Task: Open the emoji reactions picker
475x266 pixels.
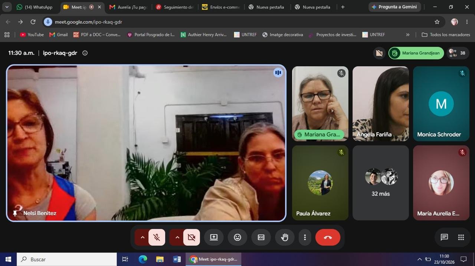Action: click(237, 238)
